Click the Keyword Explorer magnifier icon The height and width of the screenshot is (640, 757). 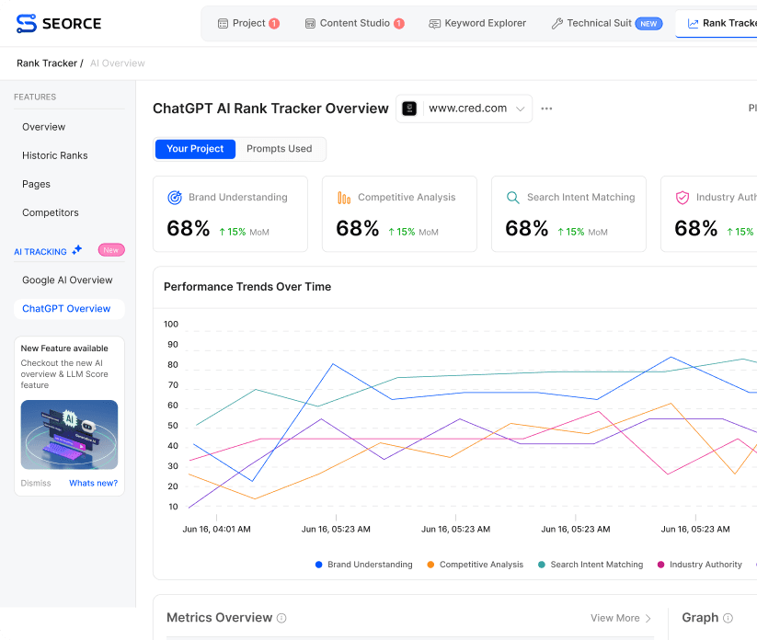point(433,23)
